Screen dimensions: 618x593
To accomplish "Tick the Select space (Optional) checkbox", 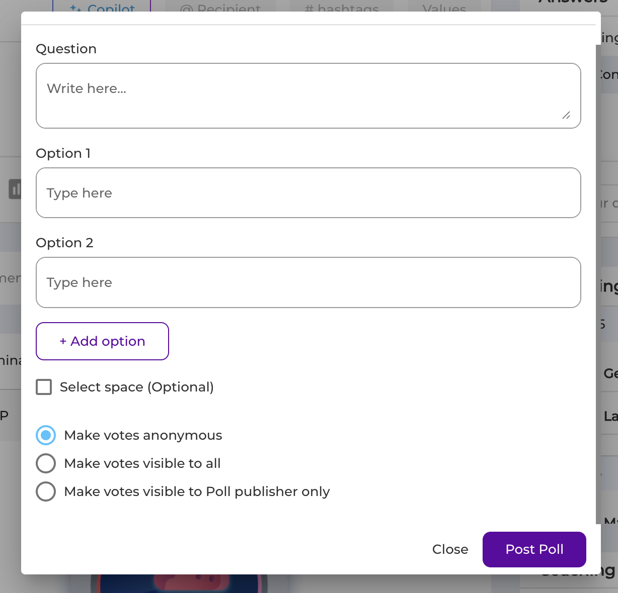I will pyautogui.click(x=44, y=387).
